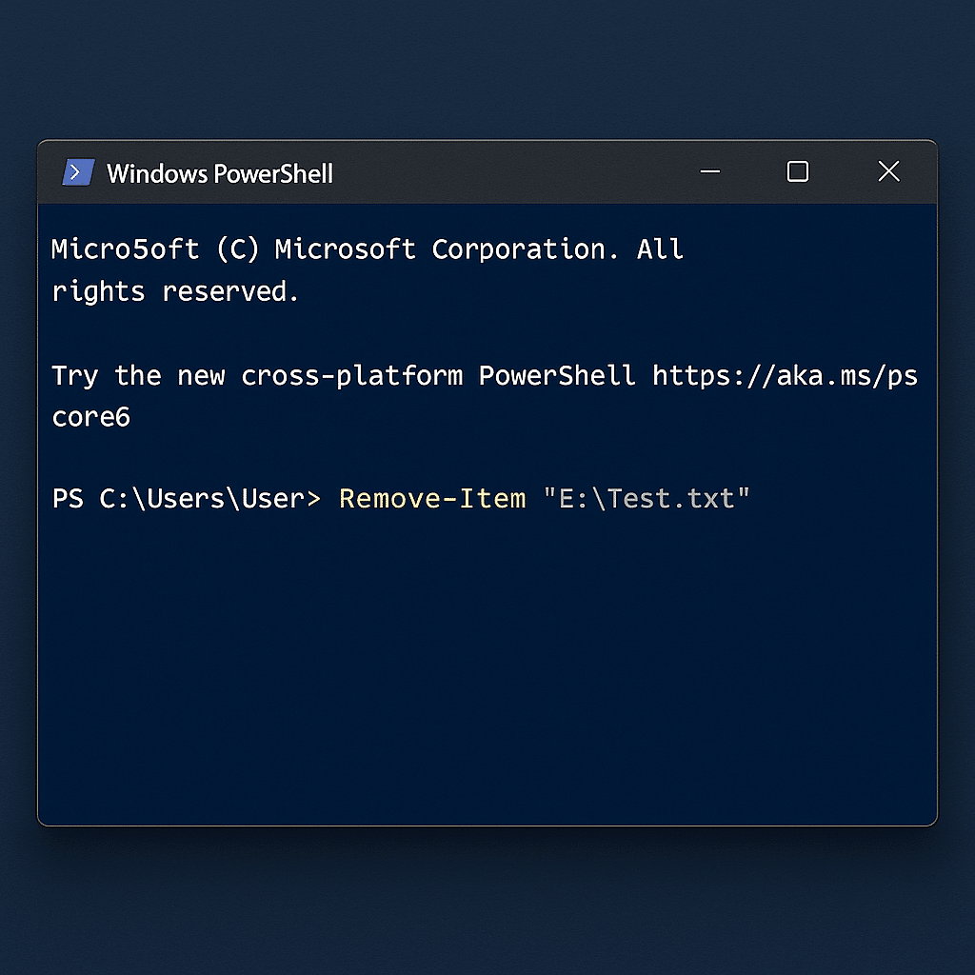The height and width of the screenshot is (975, 975).
Task: Click the desktop background above the window
Action: [487, 69]
